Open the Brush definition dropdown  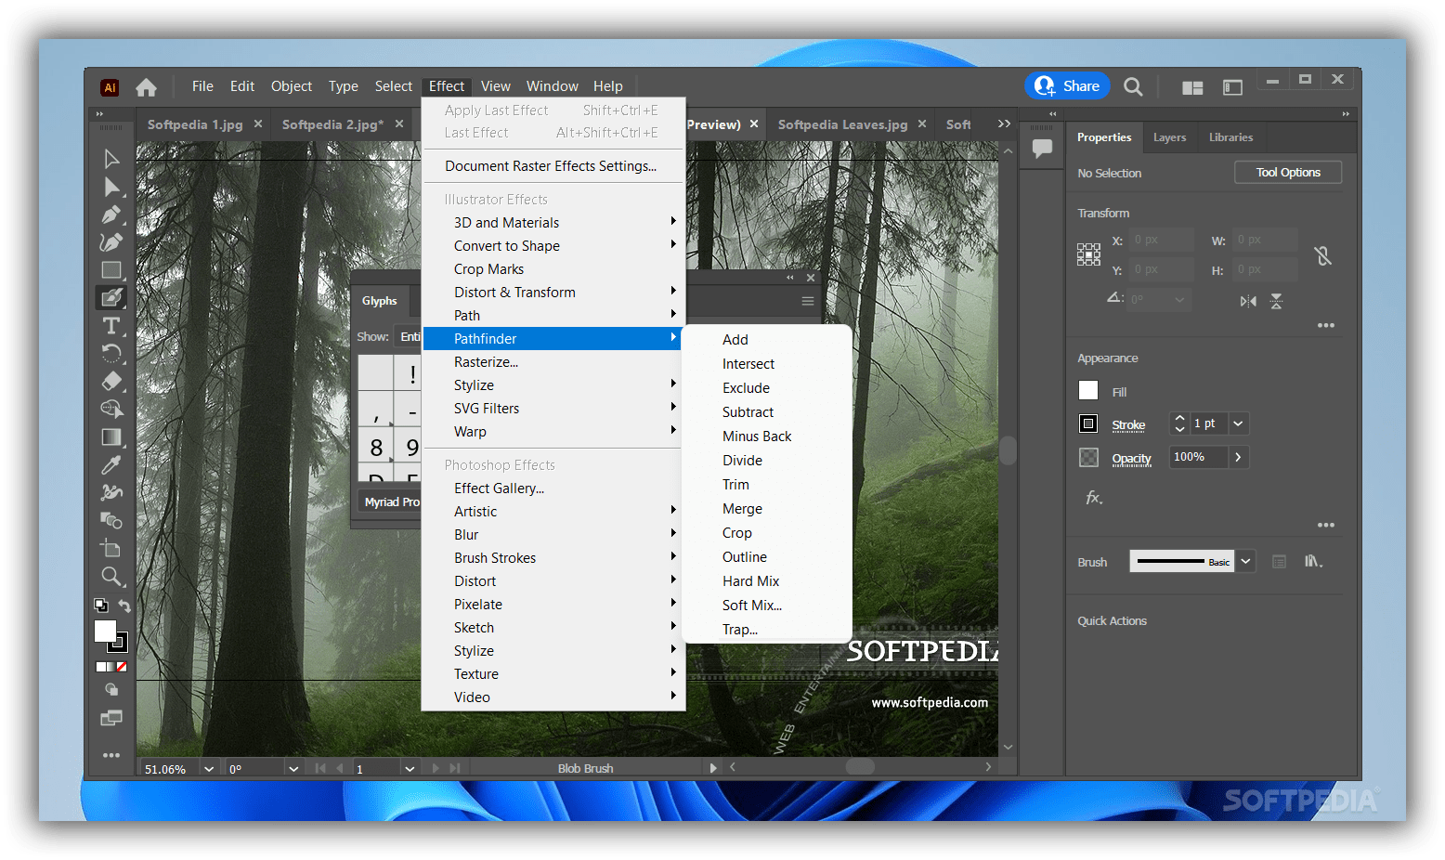point(1246,561)
